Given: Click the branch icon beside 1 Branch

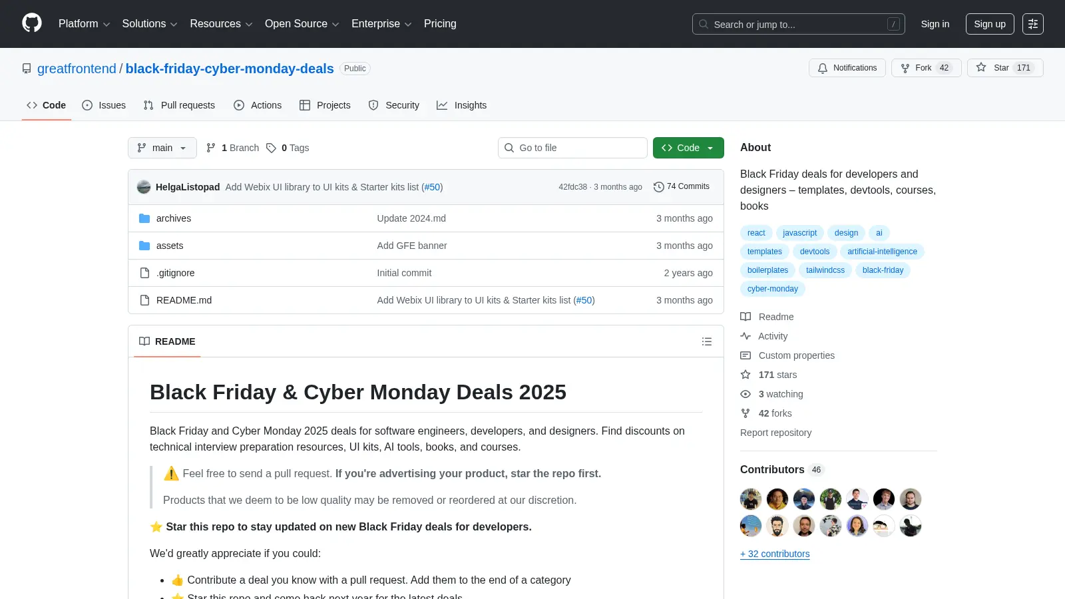Looking at the screenshot, I should click(211, 148).
